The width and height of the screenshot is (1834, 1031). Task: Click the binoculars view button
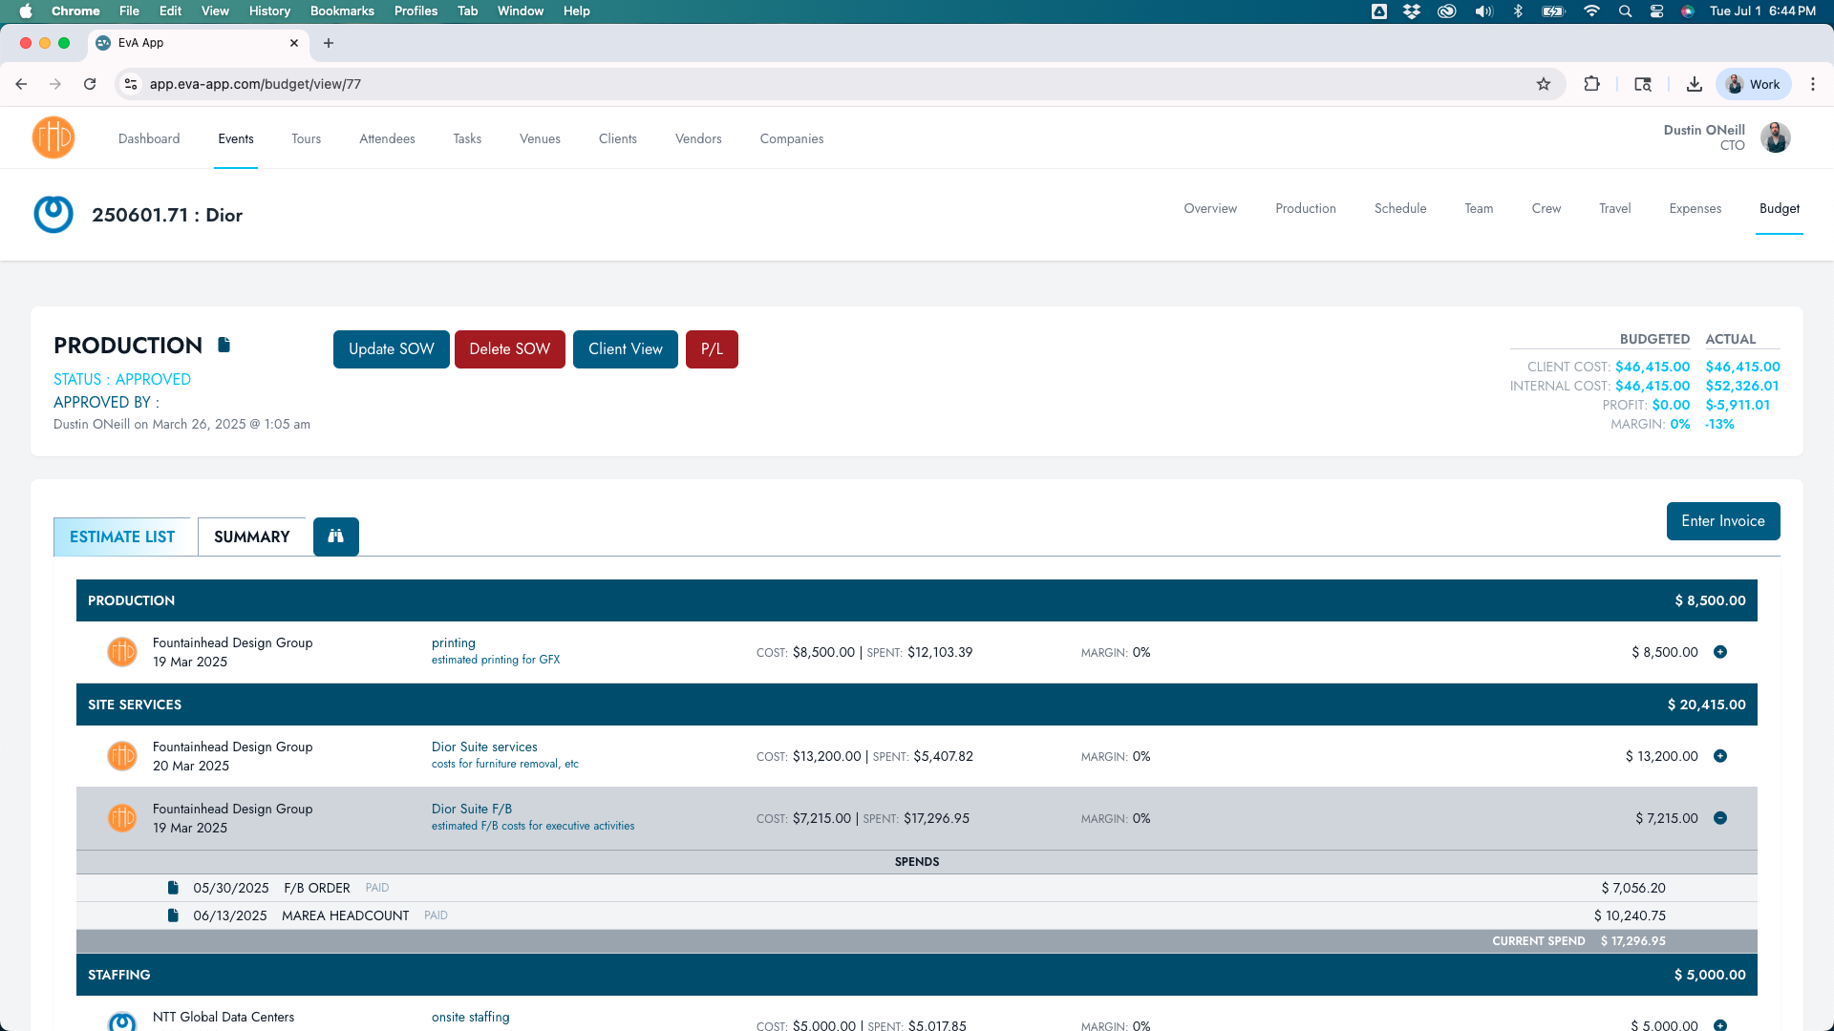336,537
